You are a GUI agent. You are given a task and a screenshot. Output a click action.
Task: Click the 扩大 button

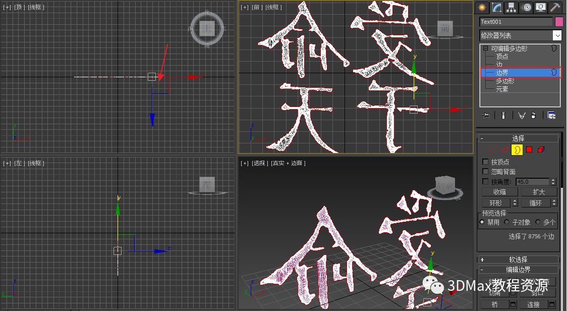click(x=539, y=191)
